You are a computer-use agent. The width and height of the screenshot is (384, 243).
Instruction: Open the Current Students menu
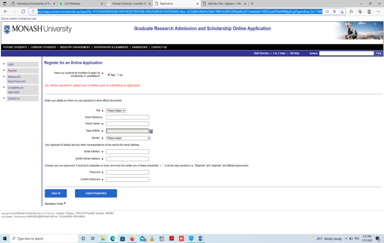click(x=43, y=47)
